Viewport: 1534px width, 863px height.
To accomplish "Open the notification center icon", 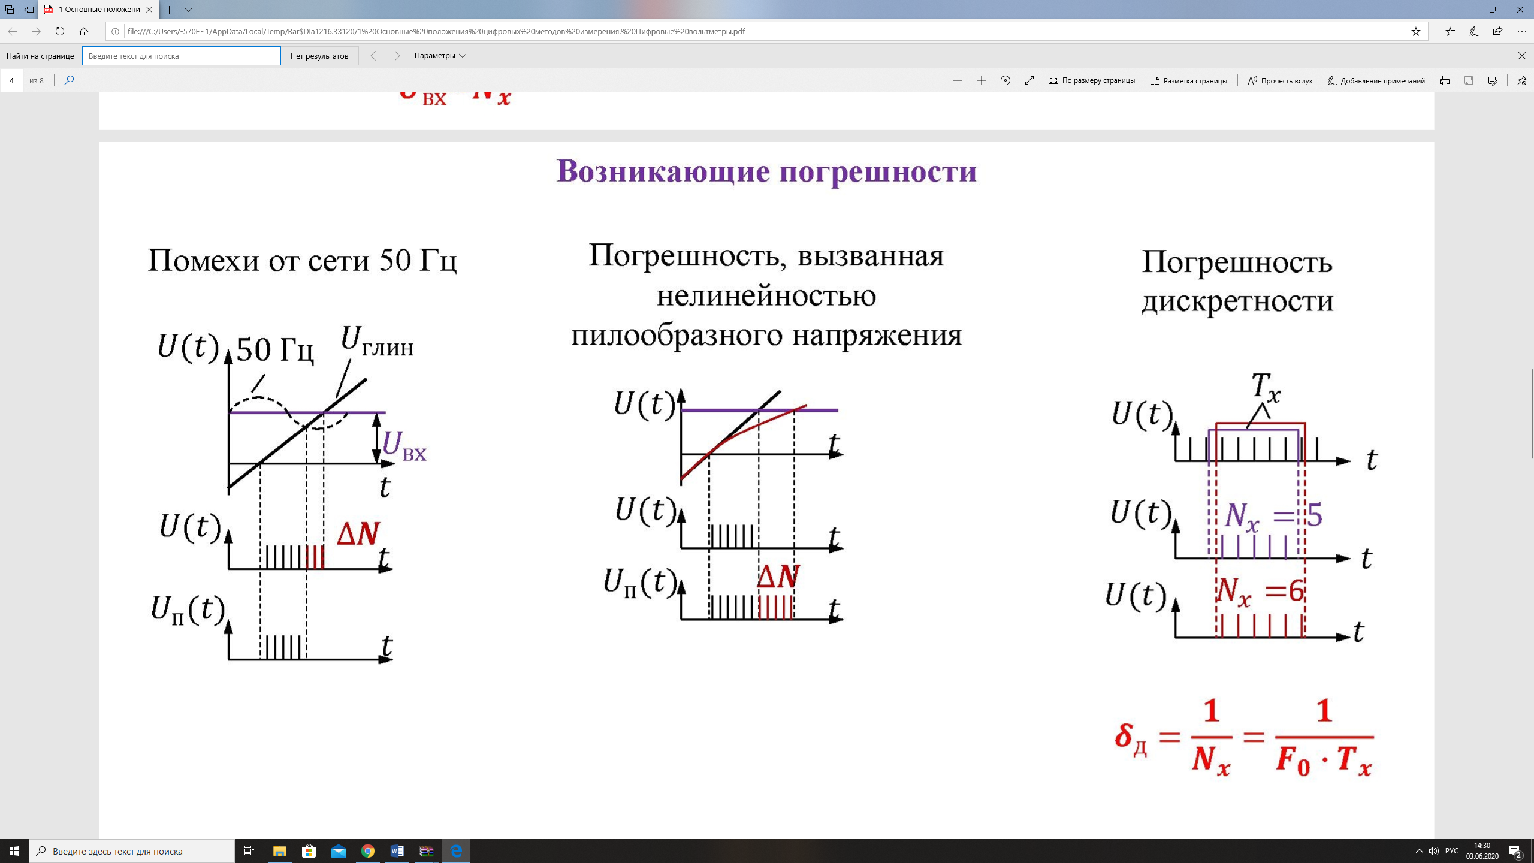I will coord(1515,851).
